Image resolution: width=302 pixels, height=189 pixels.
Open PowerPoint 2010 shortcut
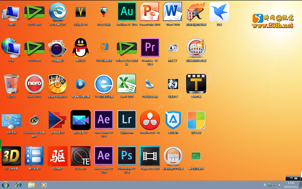pos(150,12)
